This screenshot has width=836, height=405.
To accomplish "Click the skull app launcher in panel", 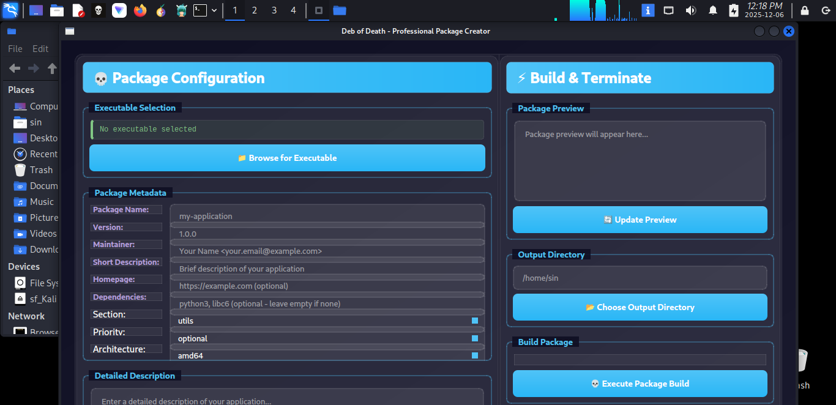I will (98, 10).
